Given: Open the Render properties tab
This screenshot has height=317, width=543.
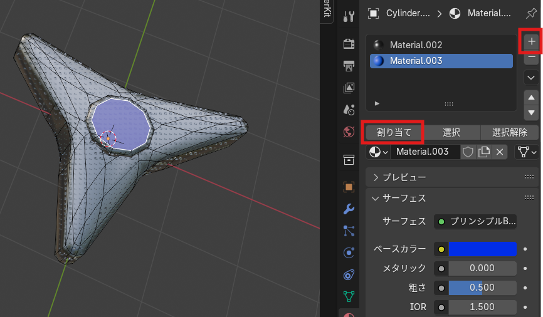Looking at the screenshot, I should coord(349,44).
